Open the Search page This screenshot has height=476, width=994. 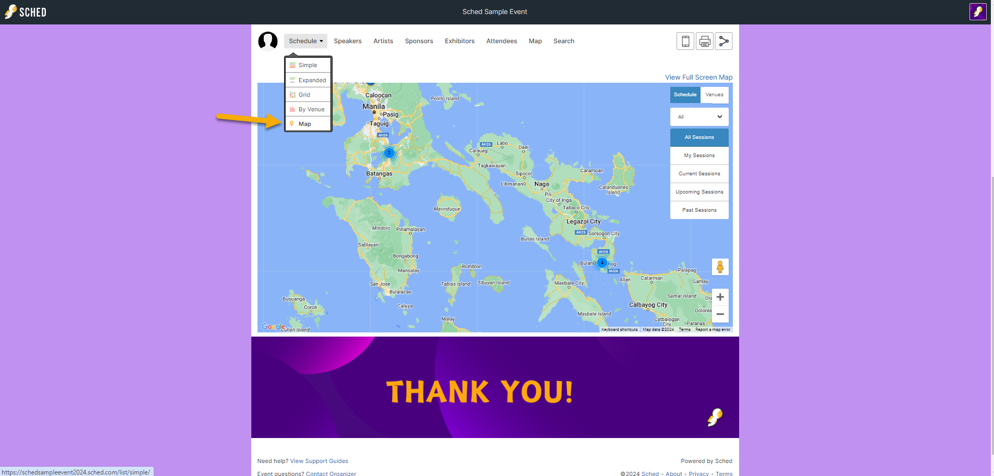tap(564, 41)
